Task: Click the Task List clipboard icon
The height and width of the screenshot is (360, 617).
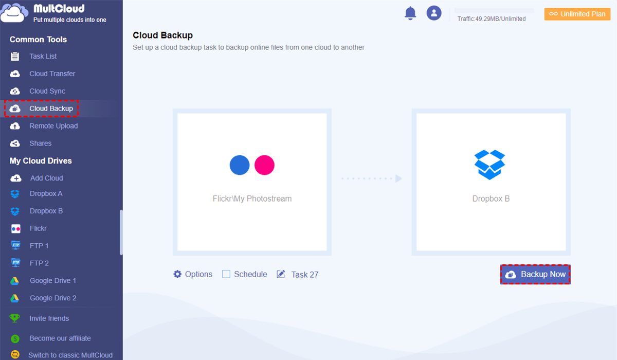Action: click(x=15, y=57)
